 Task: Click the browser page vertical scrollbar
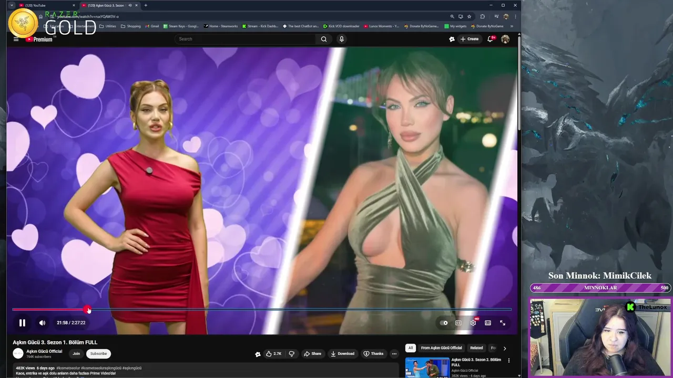click(519, 84)
